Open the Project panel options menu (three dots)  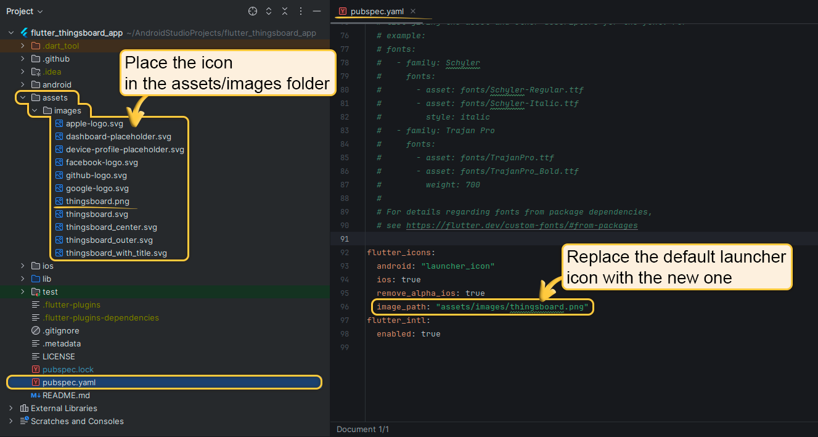301,11
